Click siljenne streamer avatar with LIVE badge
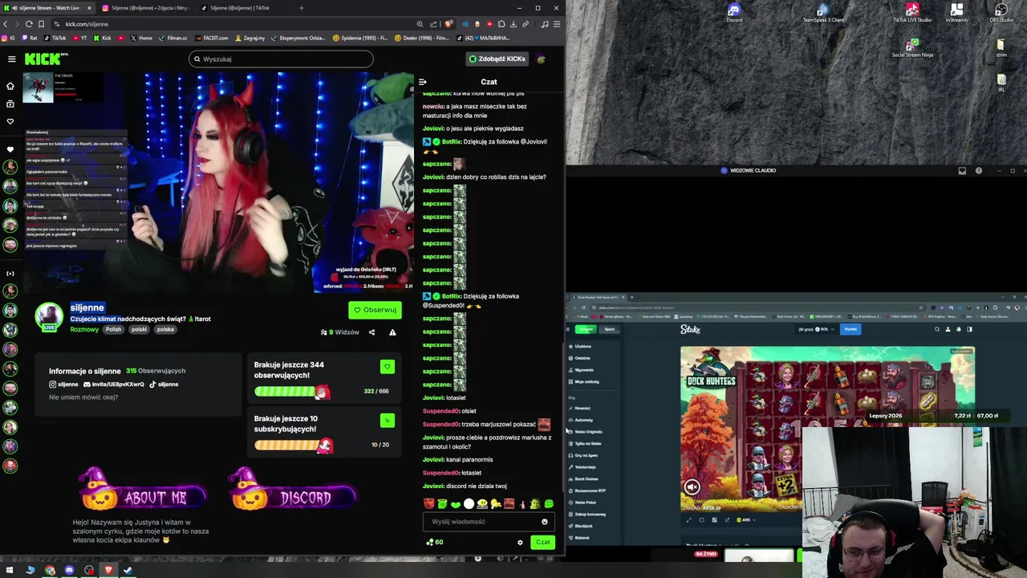 pyautogui.click(x=49, y=316)
